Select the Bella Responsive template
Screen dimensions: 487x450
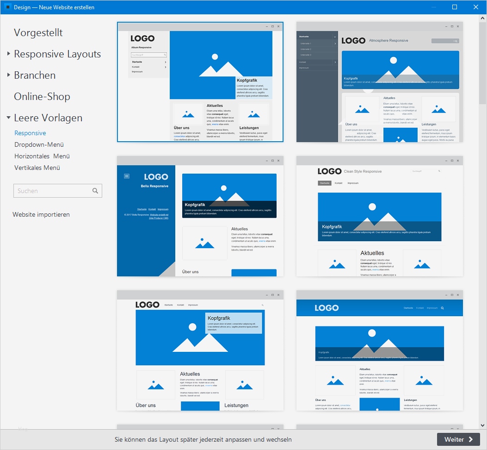pos(200,216)
